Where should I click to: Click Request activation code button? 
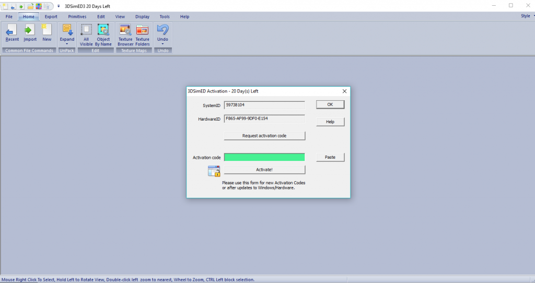click(x=264, y=136)
